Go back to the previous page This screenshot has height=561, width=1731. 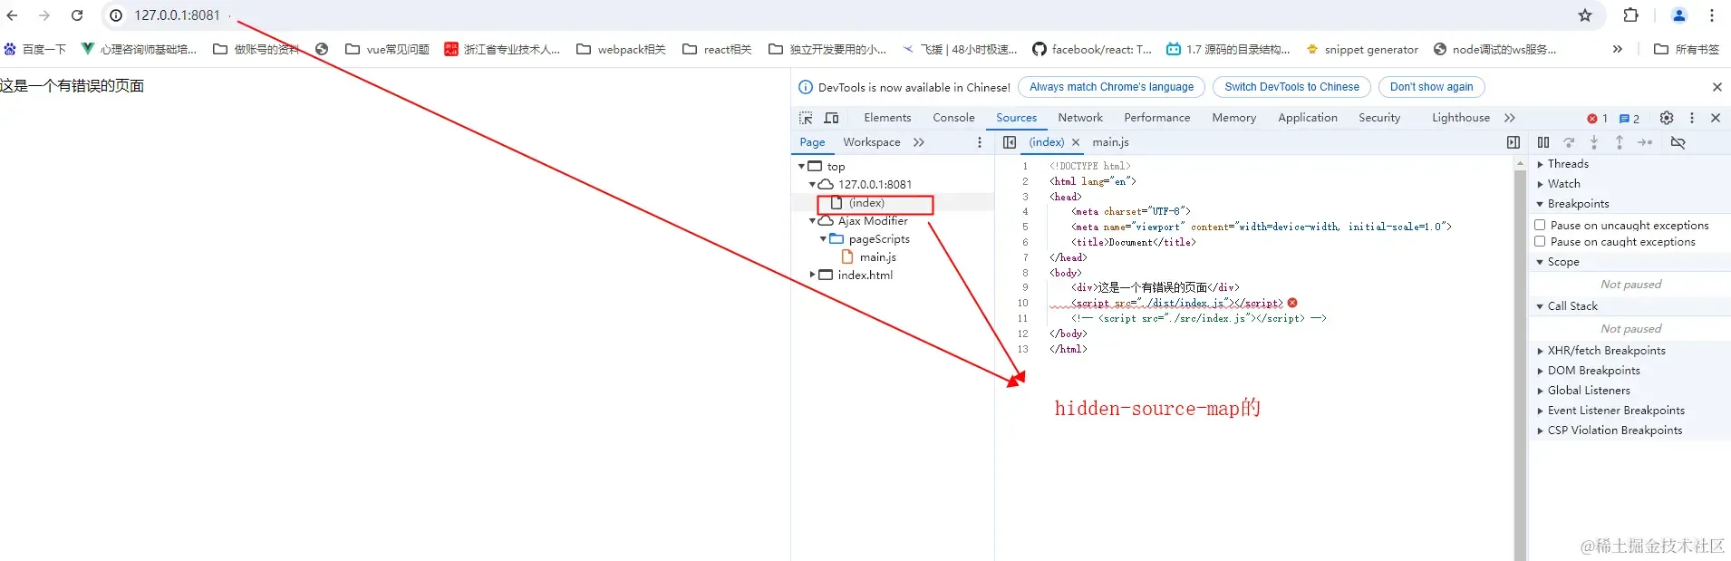tap(12, 15)
